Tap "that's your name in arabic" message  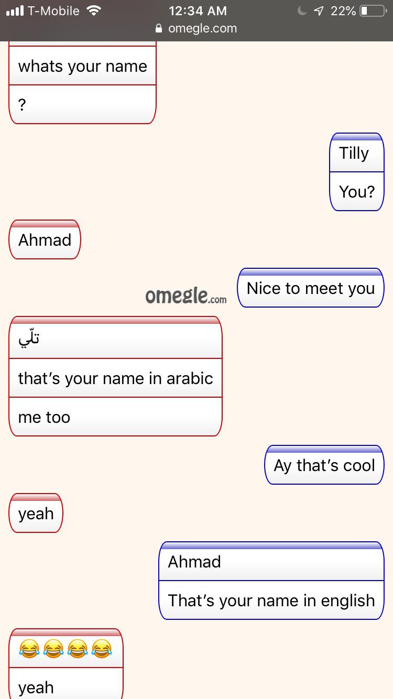click(115, 378)
